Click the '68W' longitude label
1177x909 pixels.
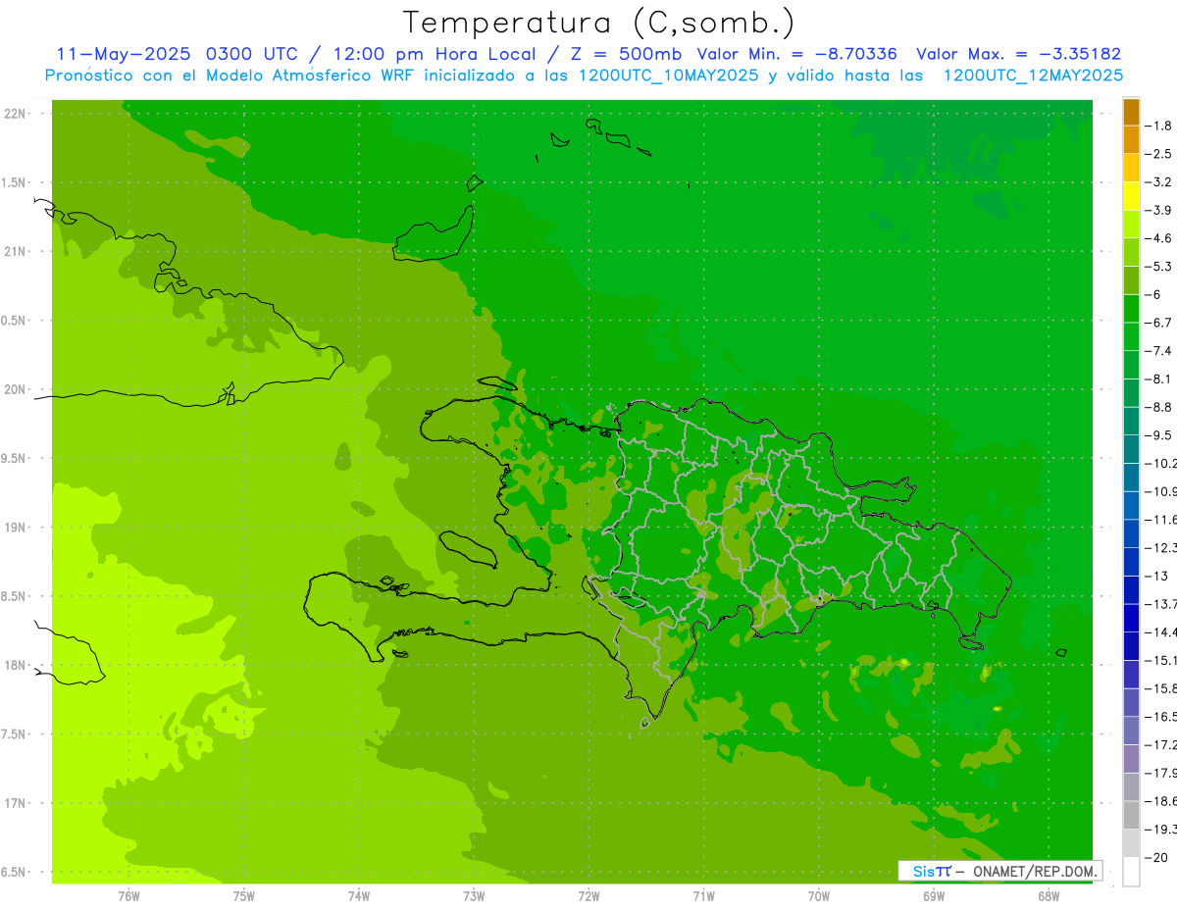(x=1049, y=895)
